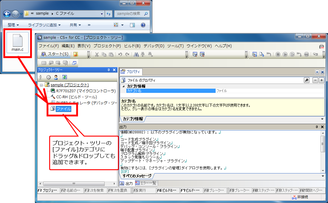
Task: Click the undo arrow icon
Action: (x=120, y=54)
